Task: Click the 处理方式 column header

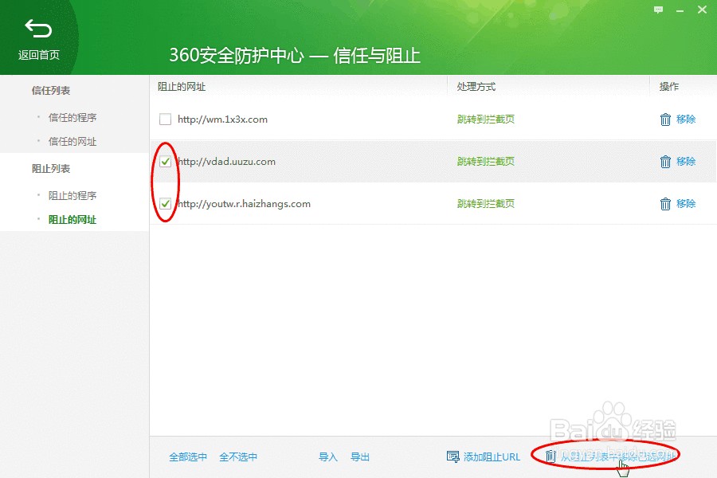Action: (476, 87)
